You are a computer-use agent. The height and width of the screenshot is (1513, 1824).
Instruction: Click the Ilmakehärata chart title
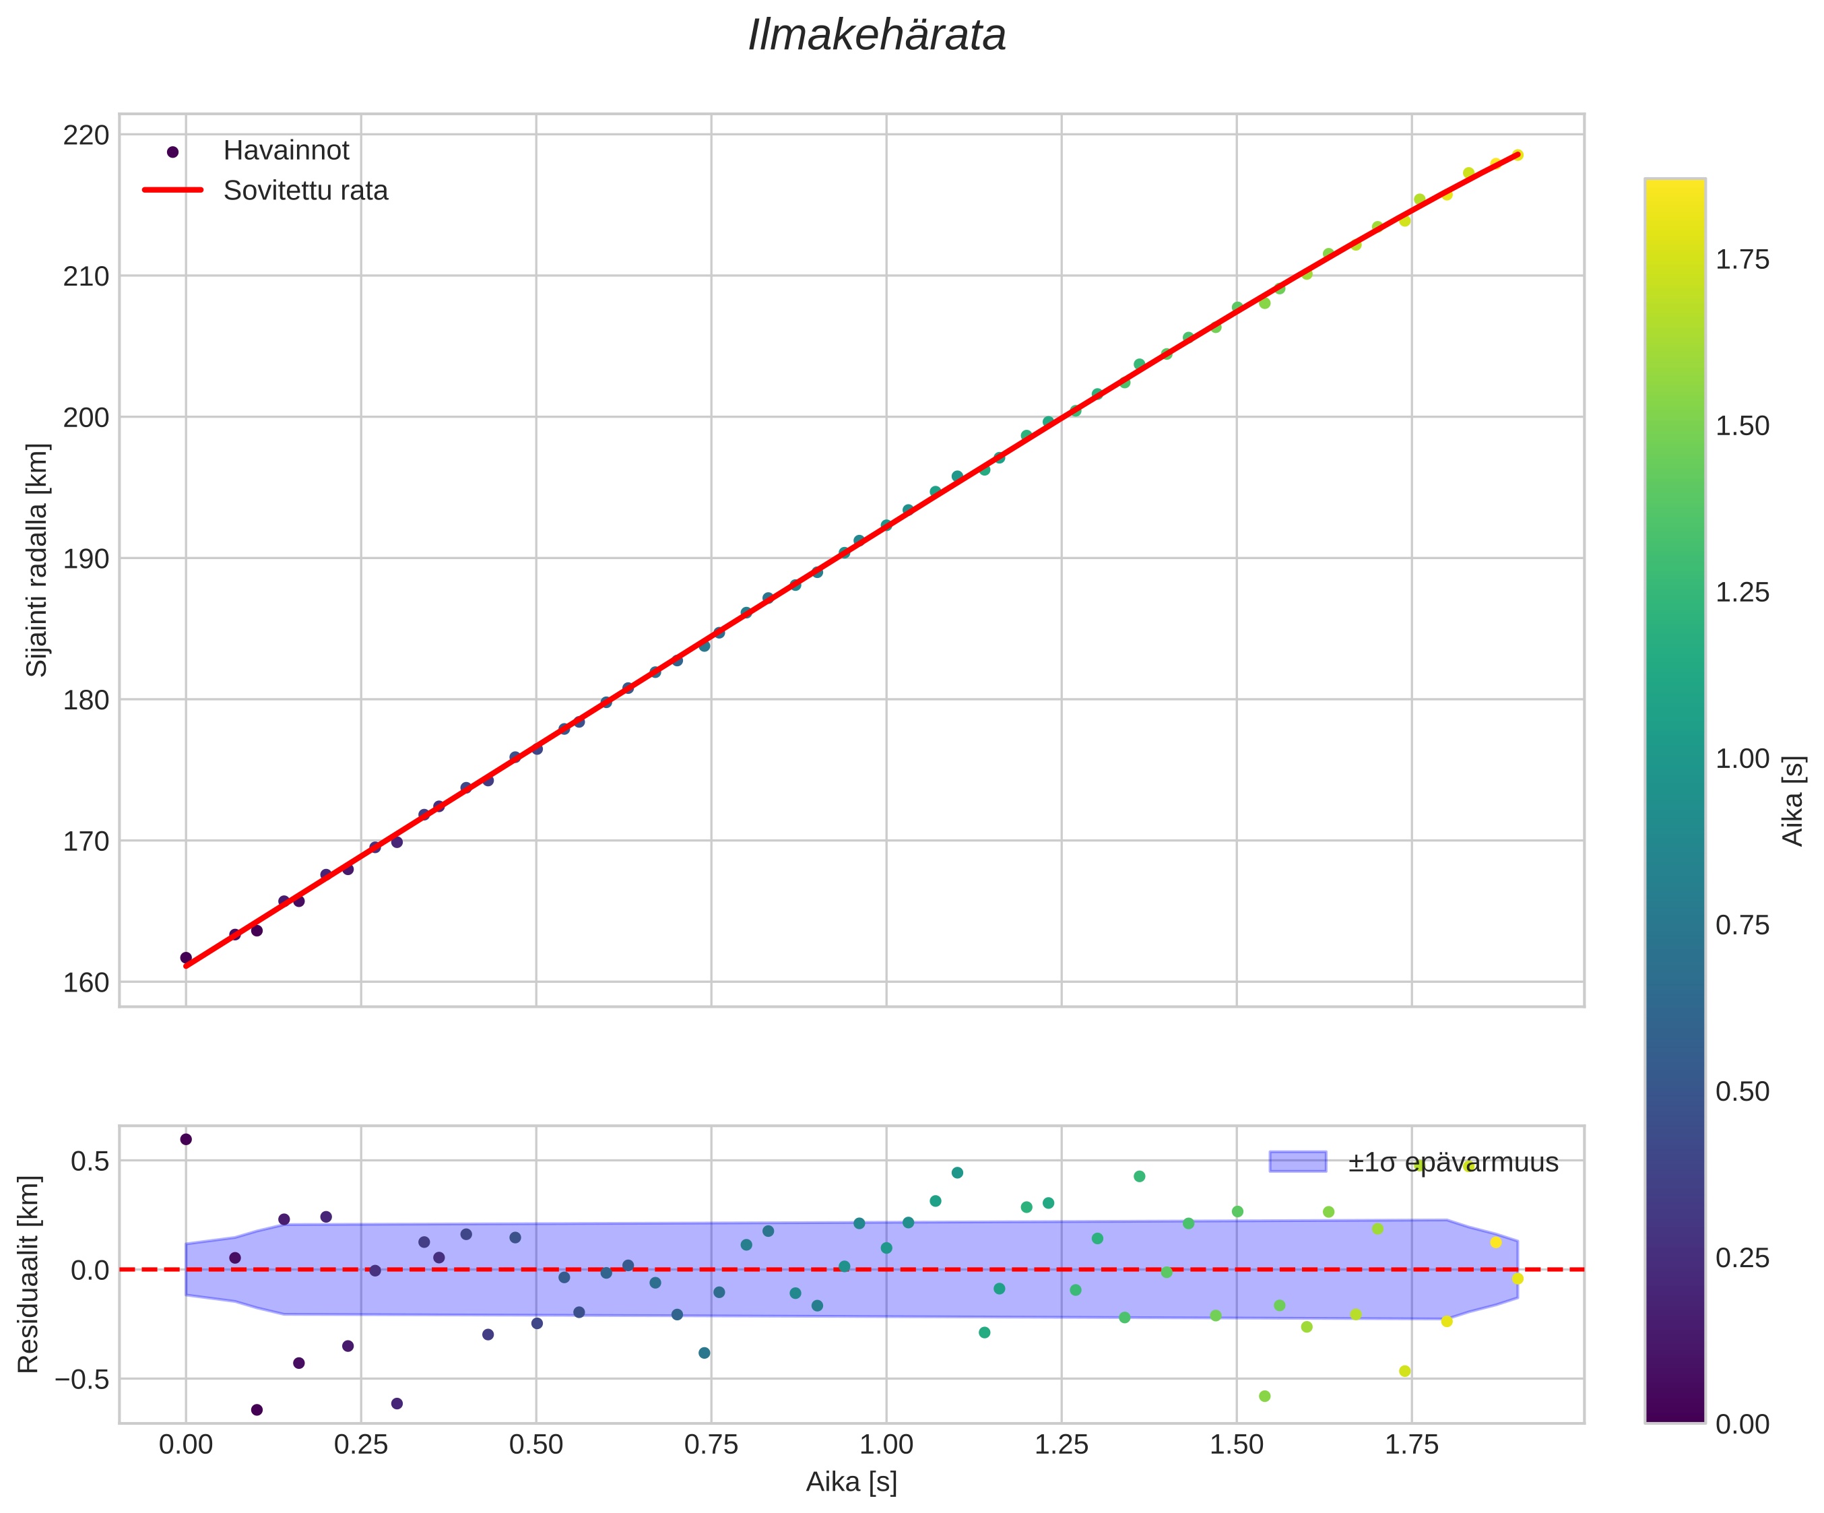click(x=876, y=36)
